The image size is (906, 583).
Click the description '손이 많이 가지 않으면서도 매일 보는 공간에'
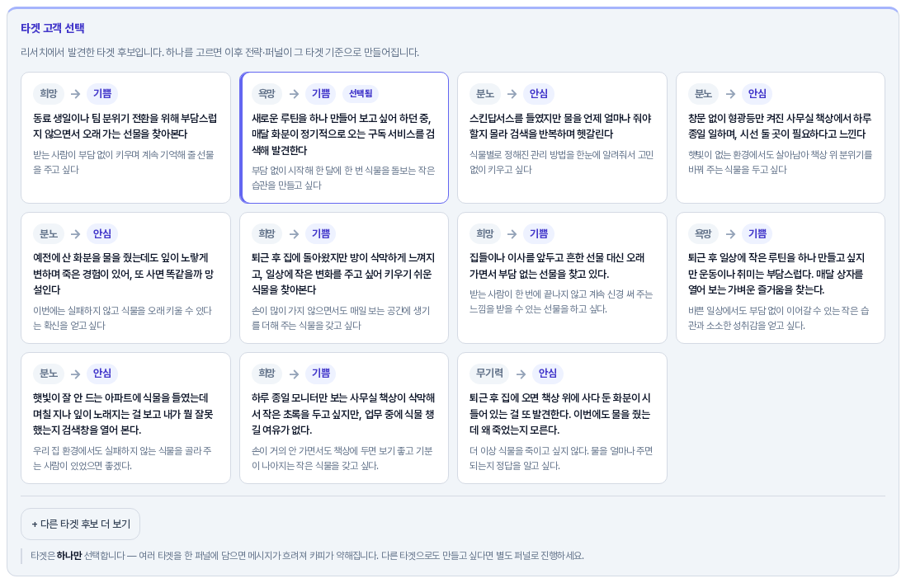[341, 318]
